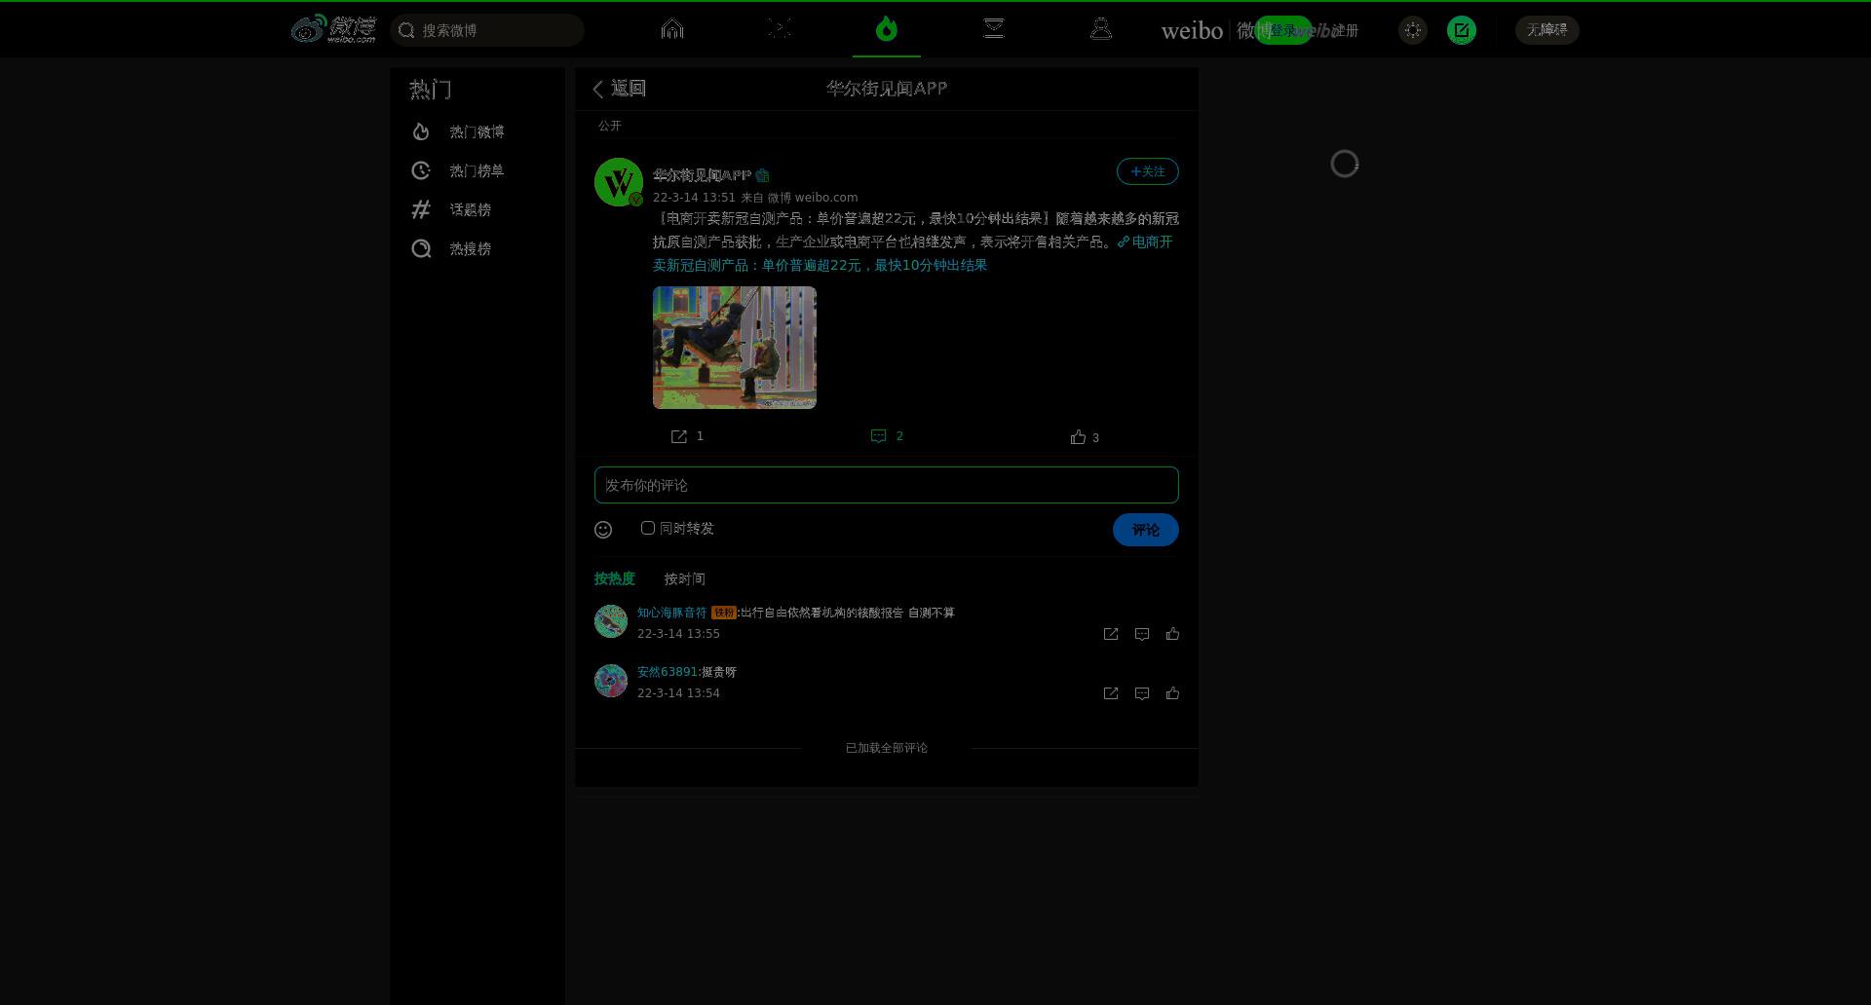Select 热门微博 in the sidebar
This screenshot has width=1871, height=1005.
coord(477,131)
